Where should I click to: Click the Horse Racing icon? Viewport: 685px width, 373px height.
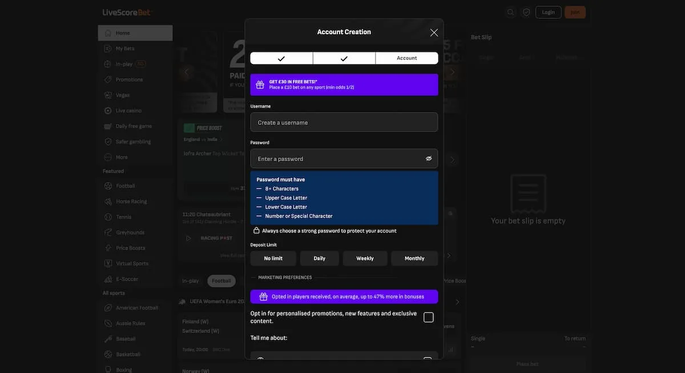pos(108,201)
